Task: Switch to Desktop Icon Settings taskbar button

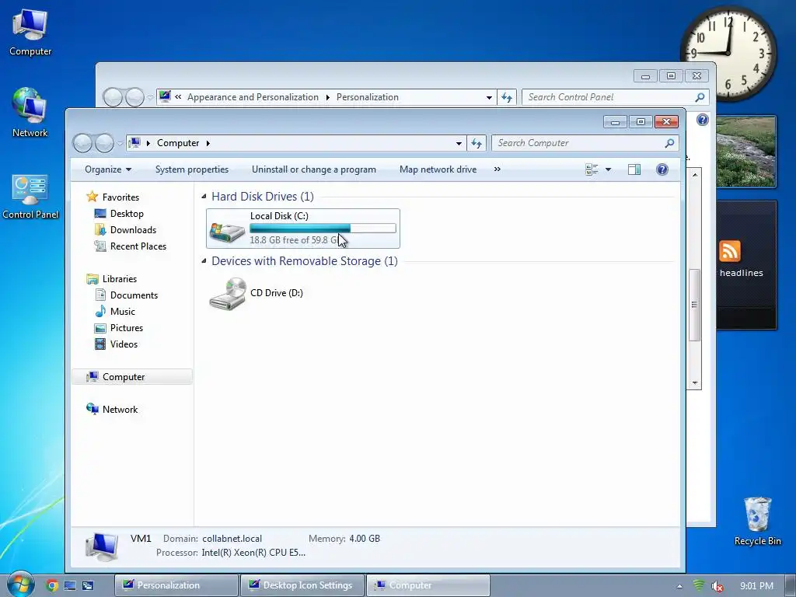Action: coord(302,585)
